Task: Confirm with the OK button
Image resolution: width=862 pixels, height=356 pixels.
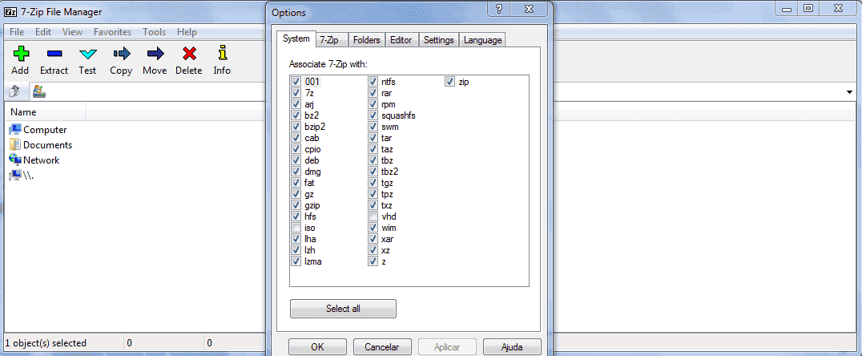Action: (x=318, y=347)
